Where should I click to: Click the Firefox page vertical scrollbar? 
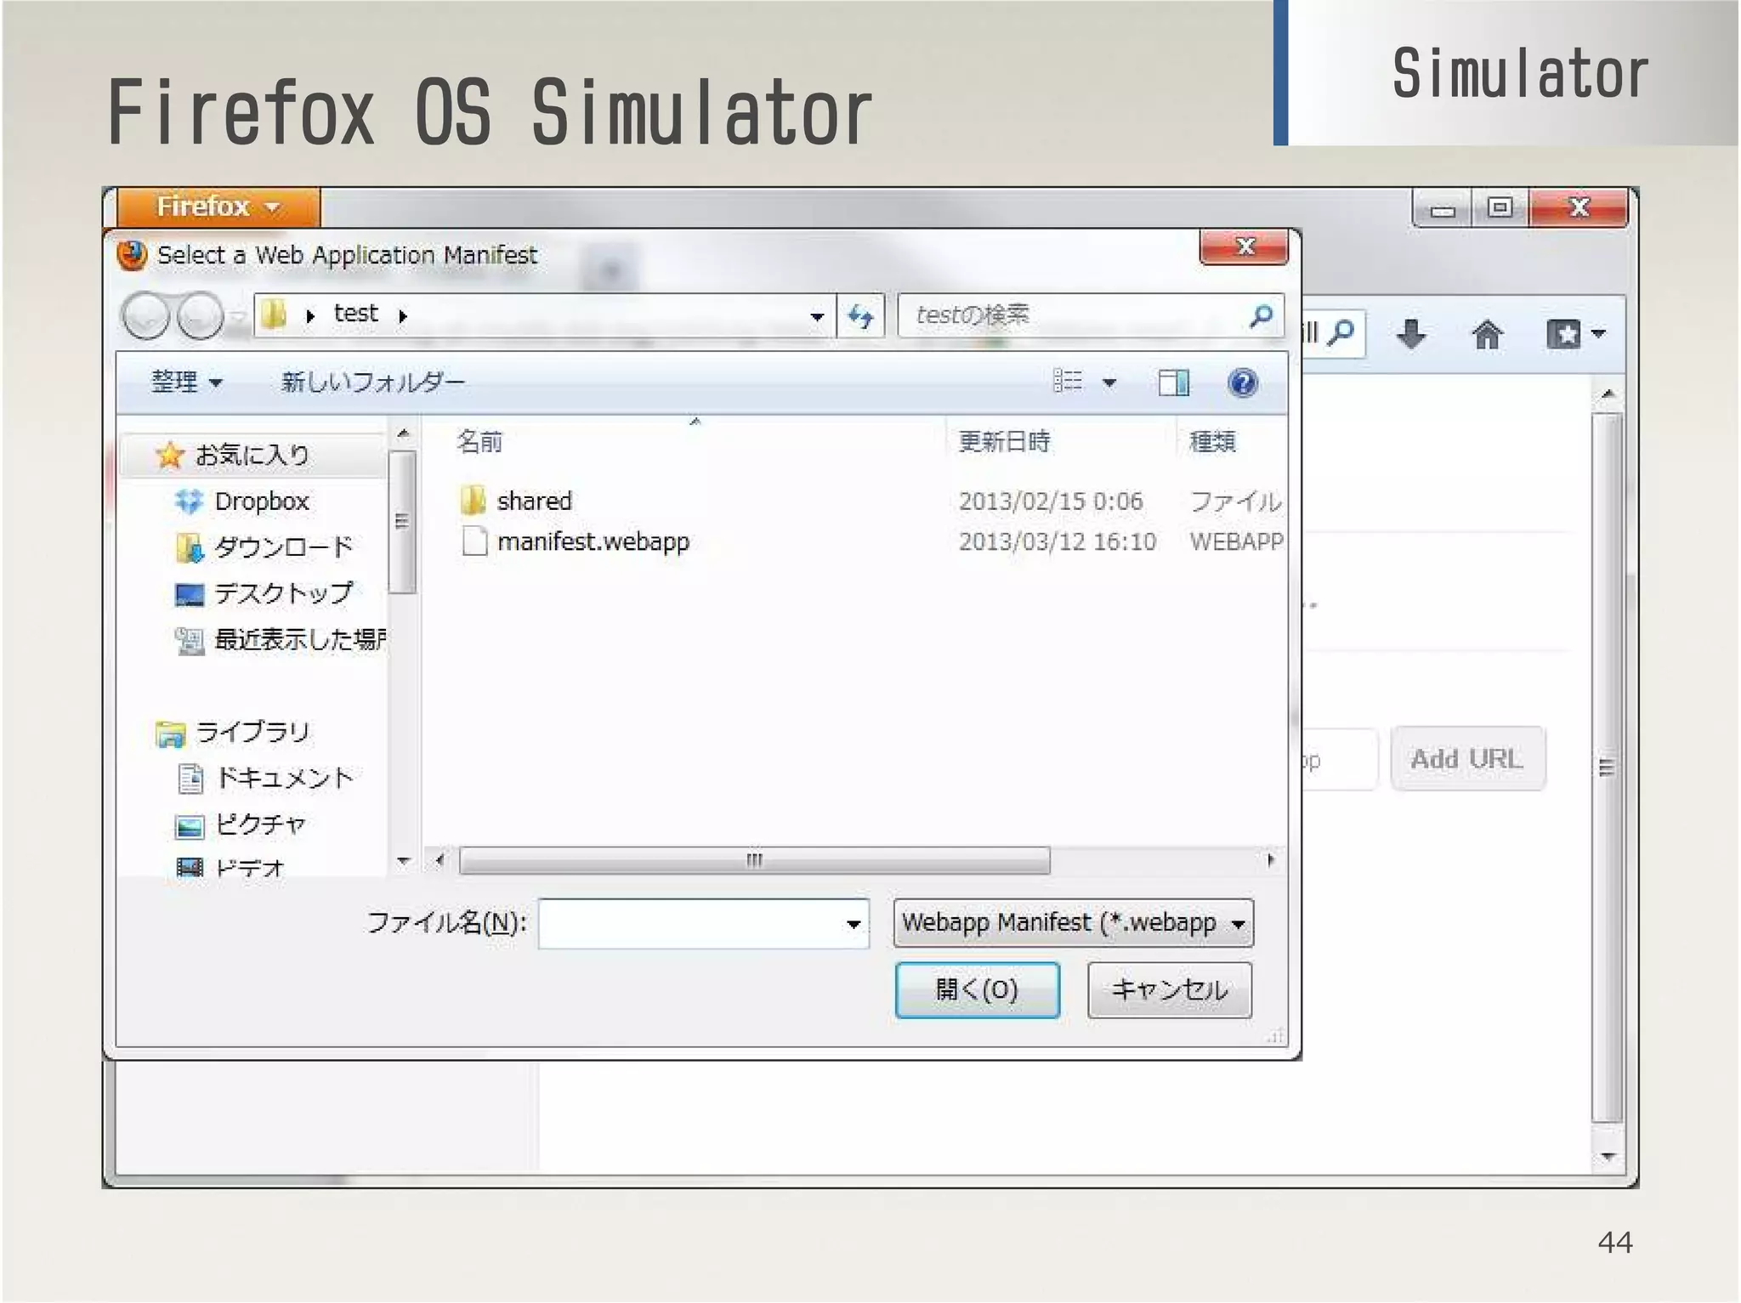click(1607, 768)
